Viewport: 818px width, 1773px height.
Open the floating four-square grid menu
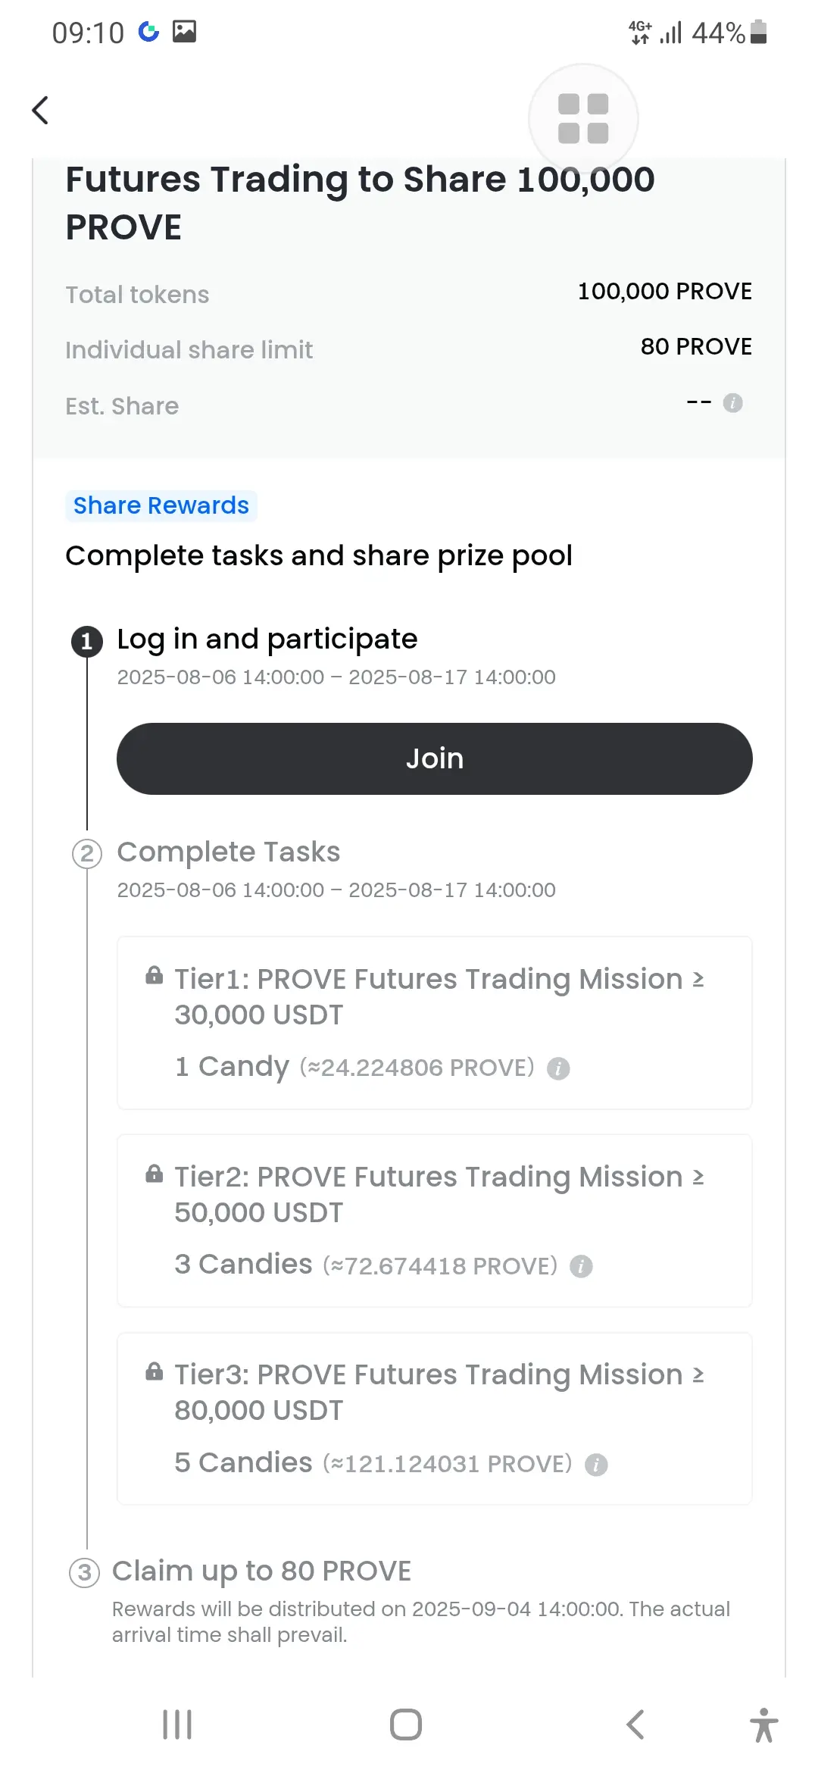(x=583, y=118)
